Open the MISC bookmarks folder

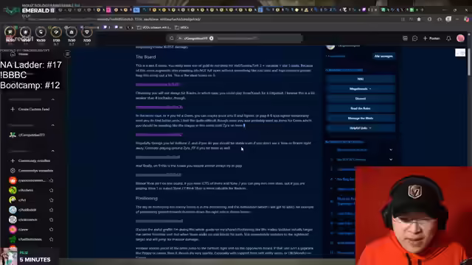[182, 27]
